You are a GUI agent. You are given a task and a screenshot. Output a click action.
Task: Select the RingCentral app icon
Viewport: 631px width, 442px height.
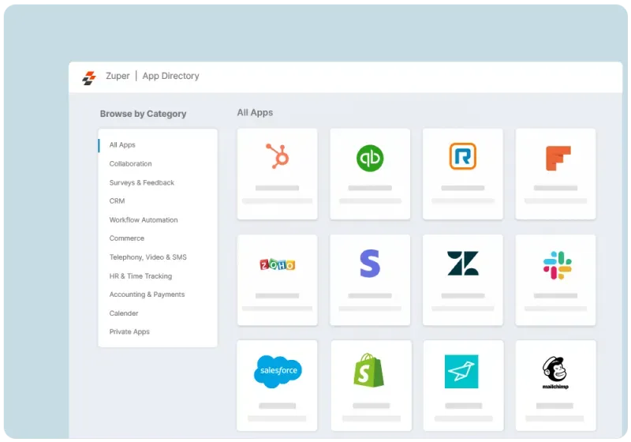[463, 156]
